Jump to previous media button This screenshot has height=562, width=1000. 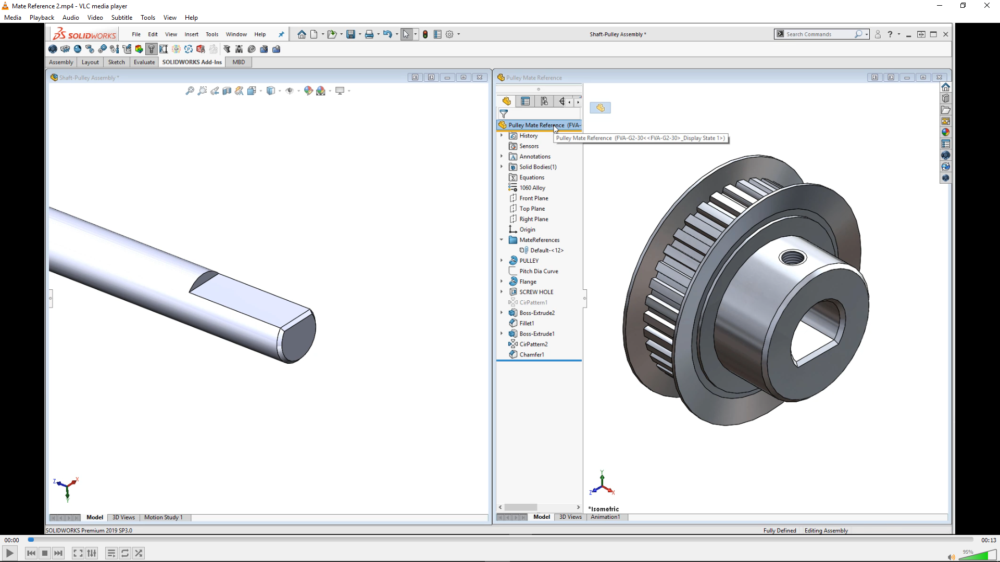click(31, 553)
